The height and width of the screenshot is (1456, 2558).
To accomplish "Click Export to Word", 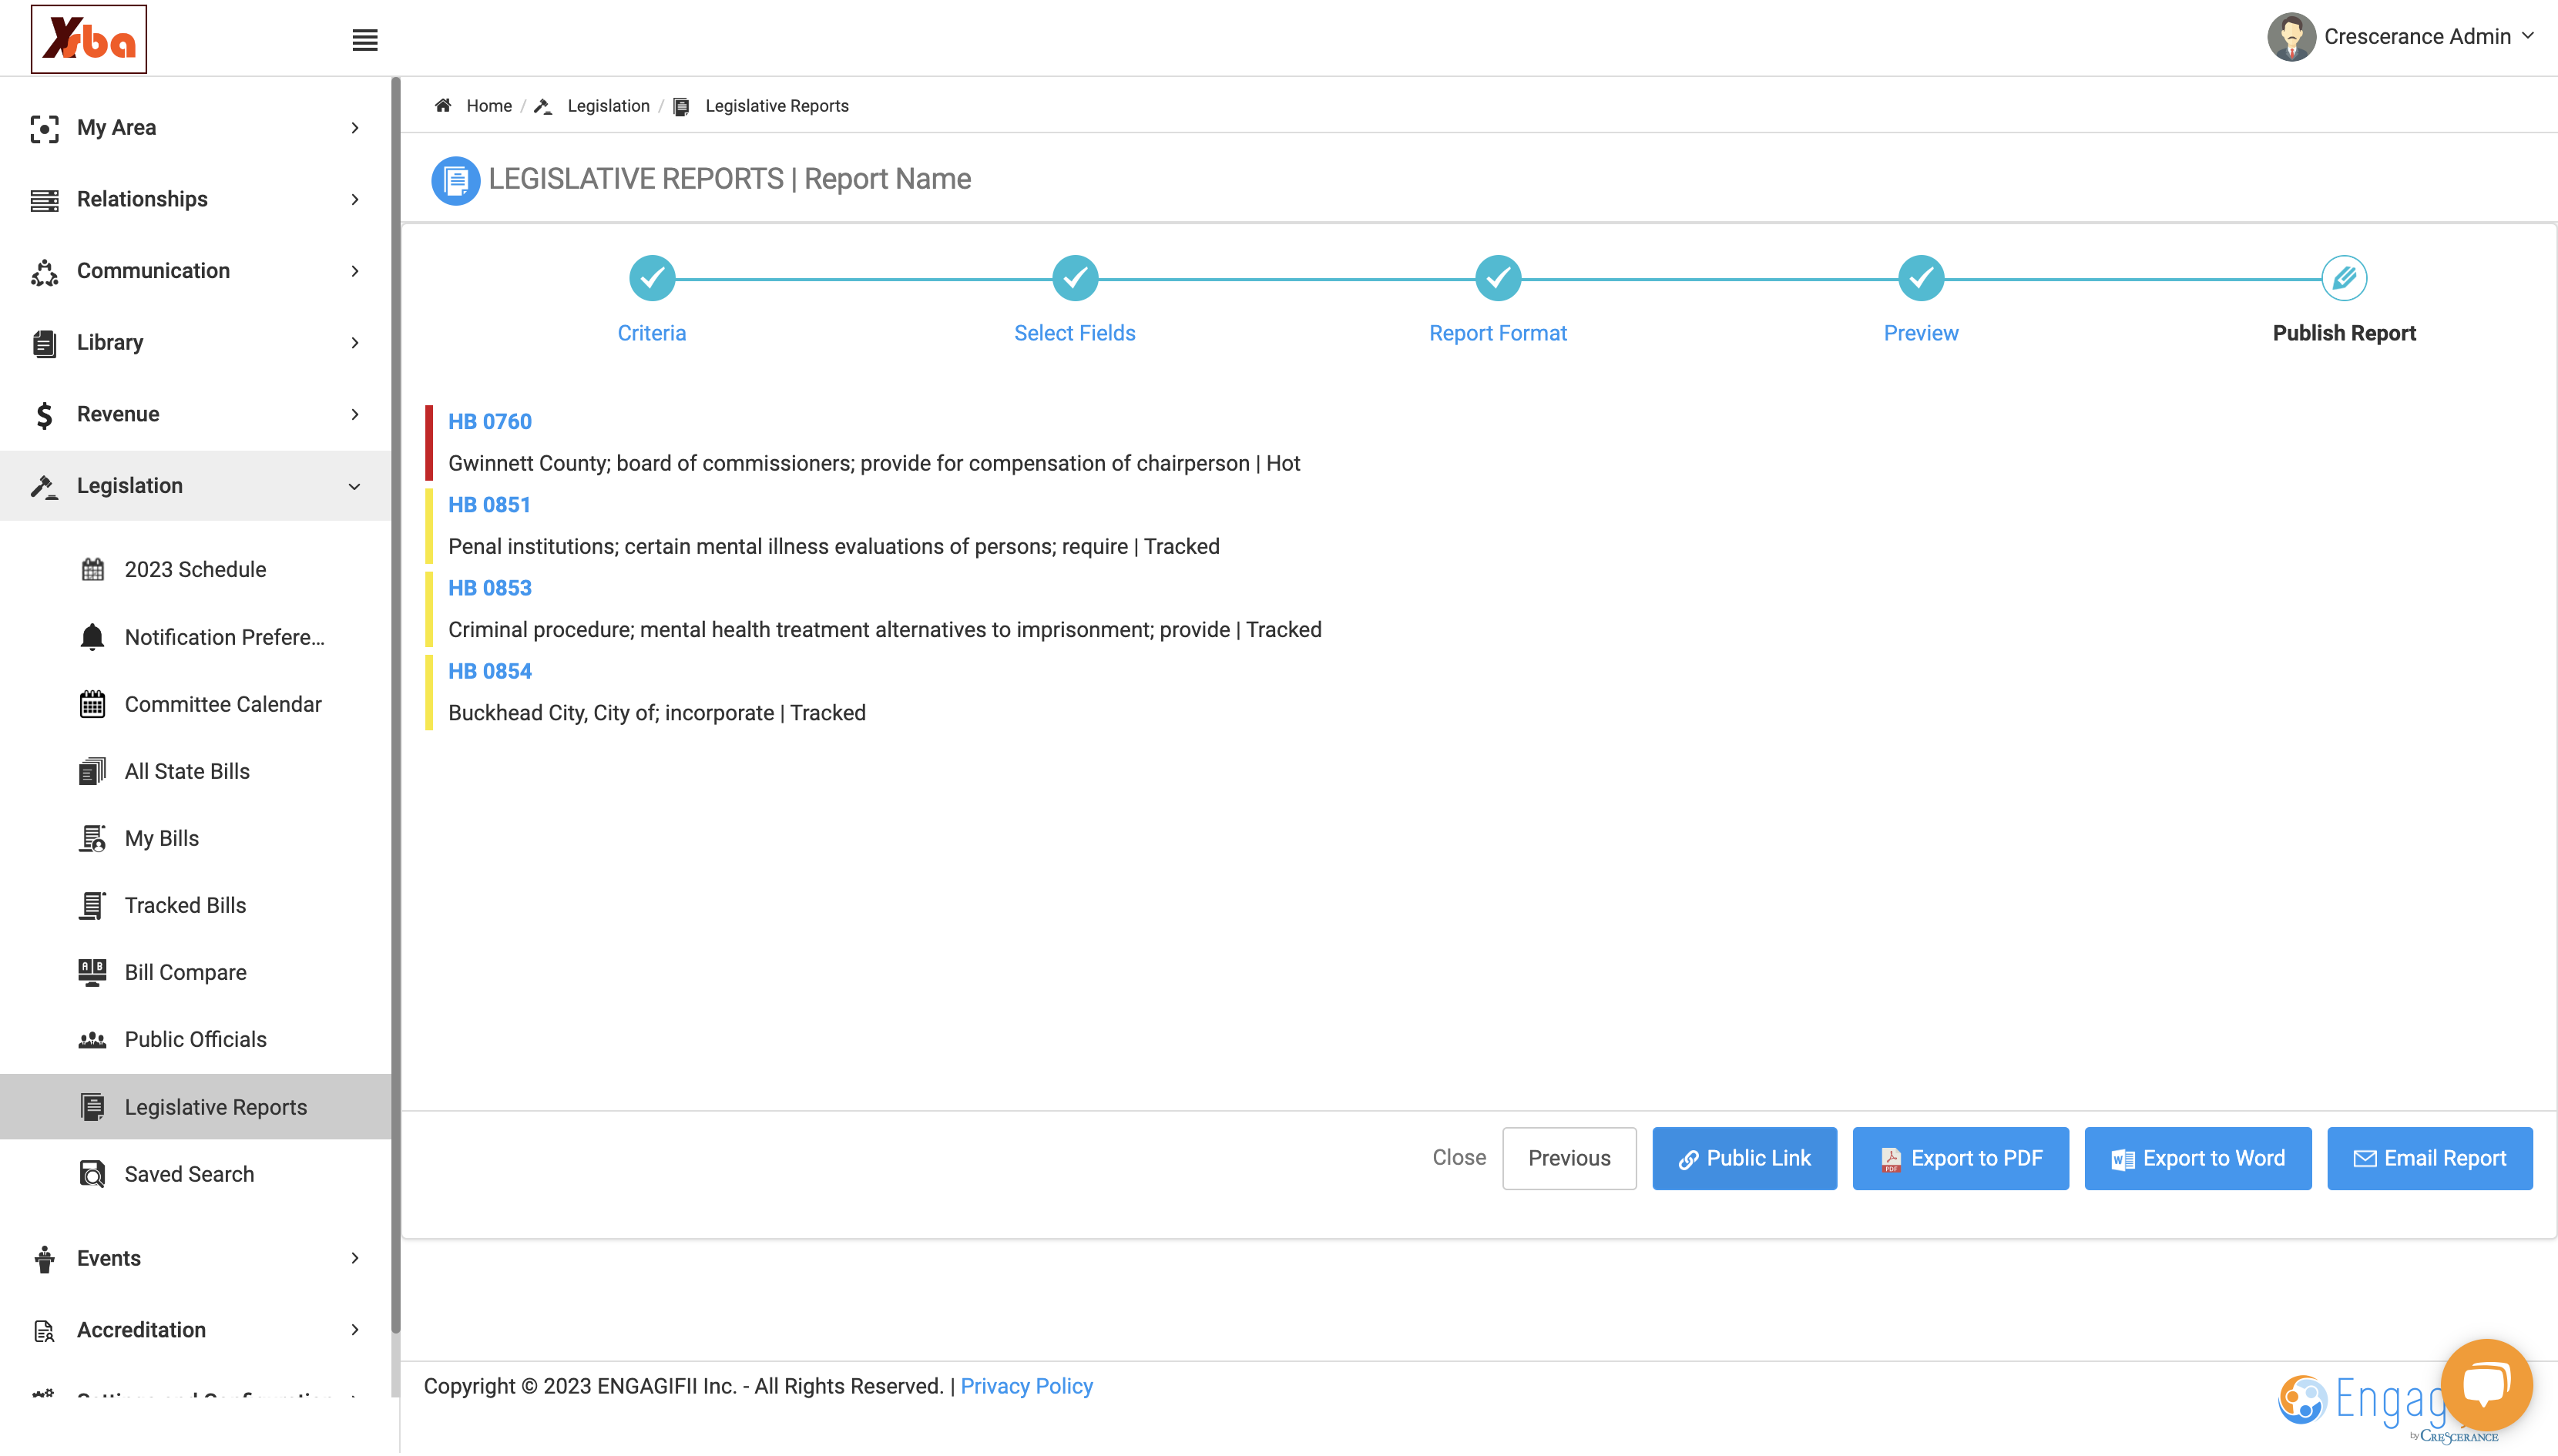I will [2197, 1158].
